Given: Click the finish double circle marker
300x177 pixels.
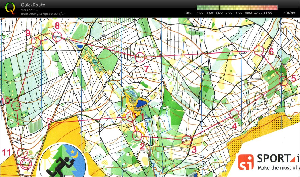Looking at the screenshot, I should 26,163.
